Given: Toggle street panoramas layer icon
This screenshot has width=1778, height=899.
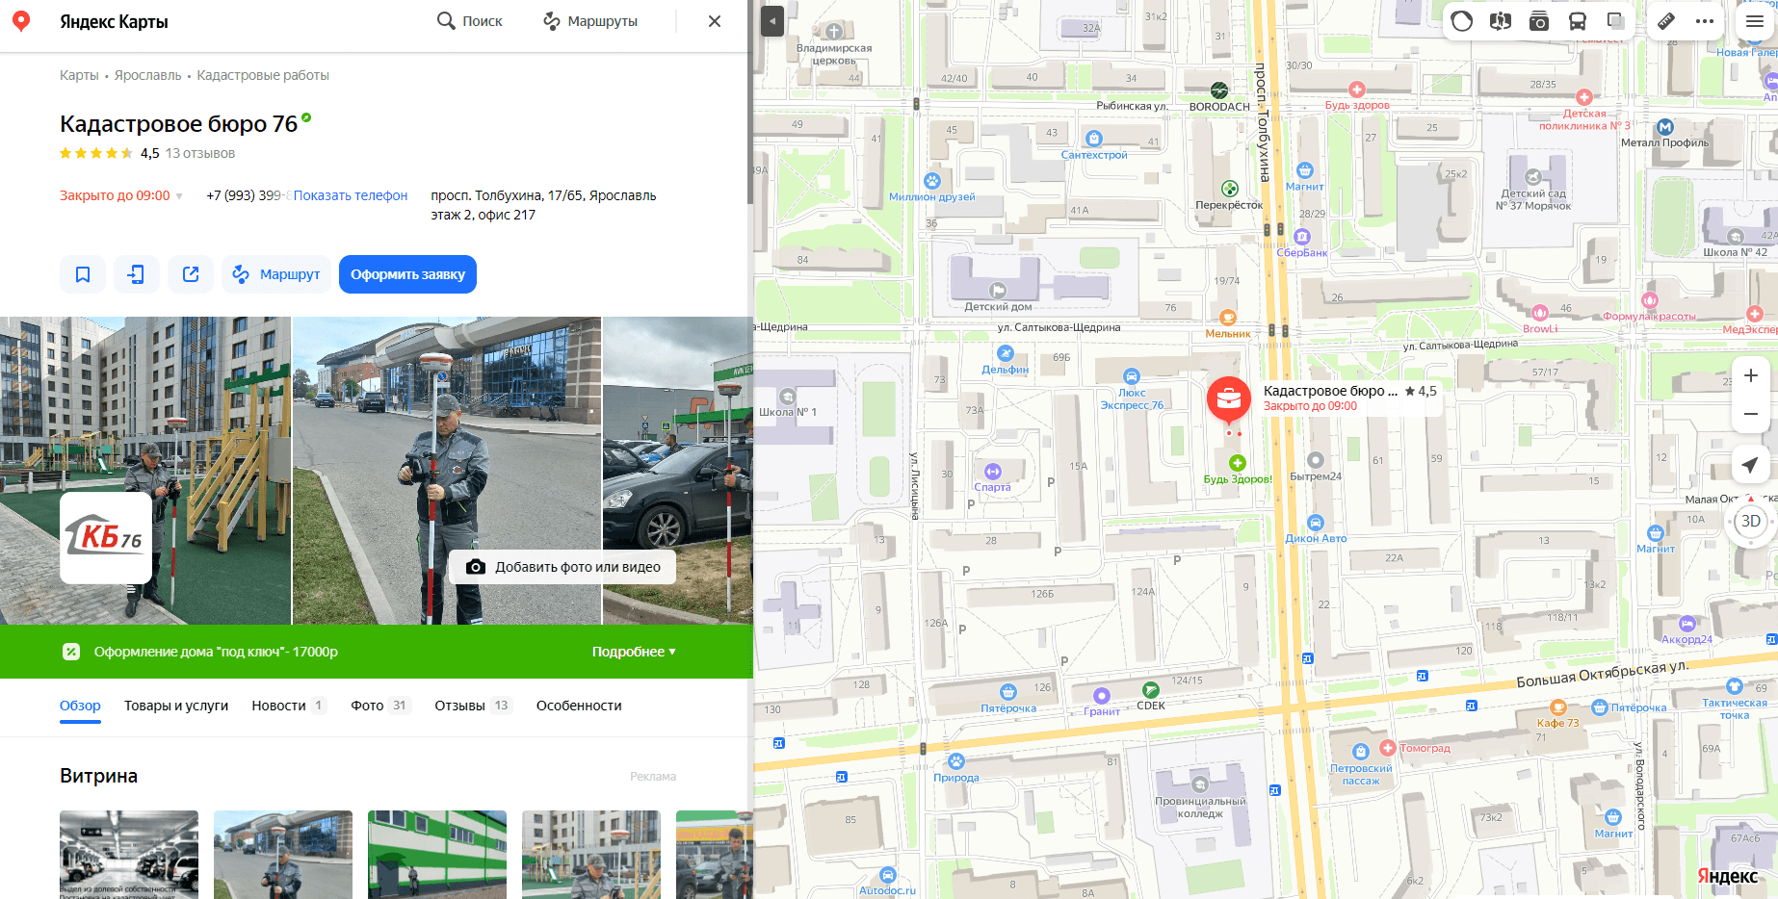Looking at the screenshot, I should point(1501,21).
